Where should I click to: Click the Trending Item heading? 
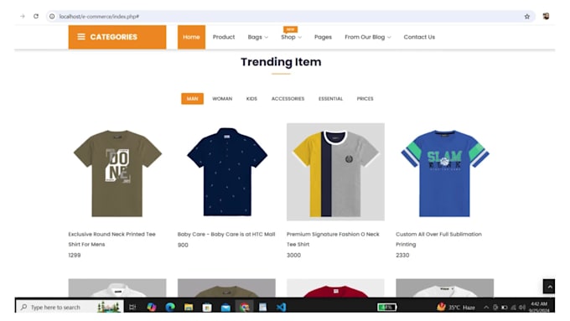tap(281, 62)
